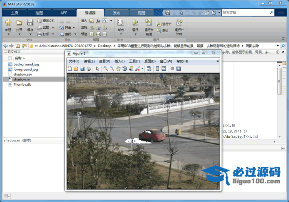
Task: Click the Run Section (运行节) button
Action: point(164,24)
